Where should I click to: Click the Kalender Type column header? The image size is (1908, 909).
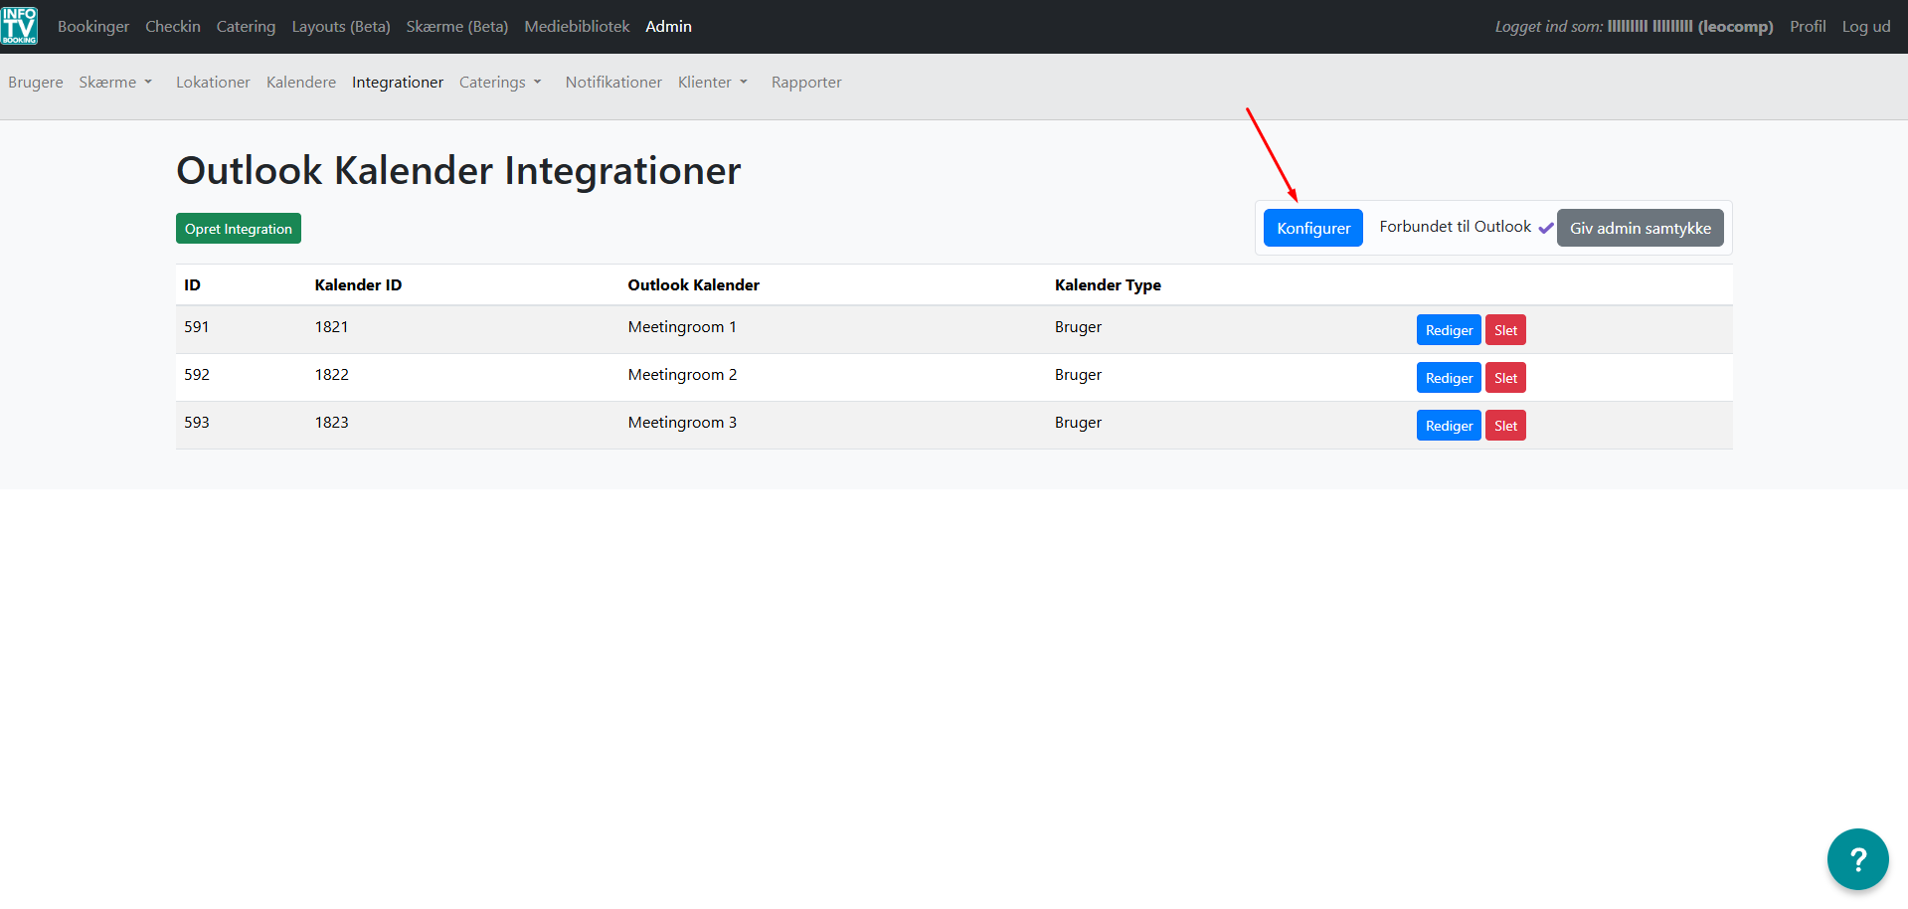[x=1108, y=285]
